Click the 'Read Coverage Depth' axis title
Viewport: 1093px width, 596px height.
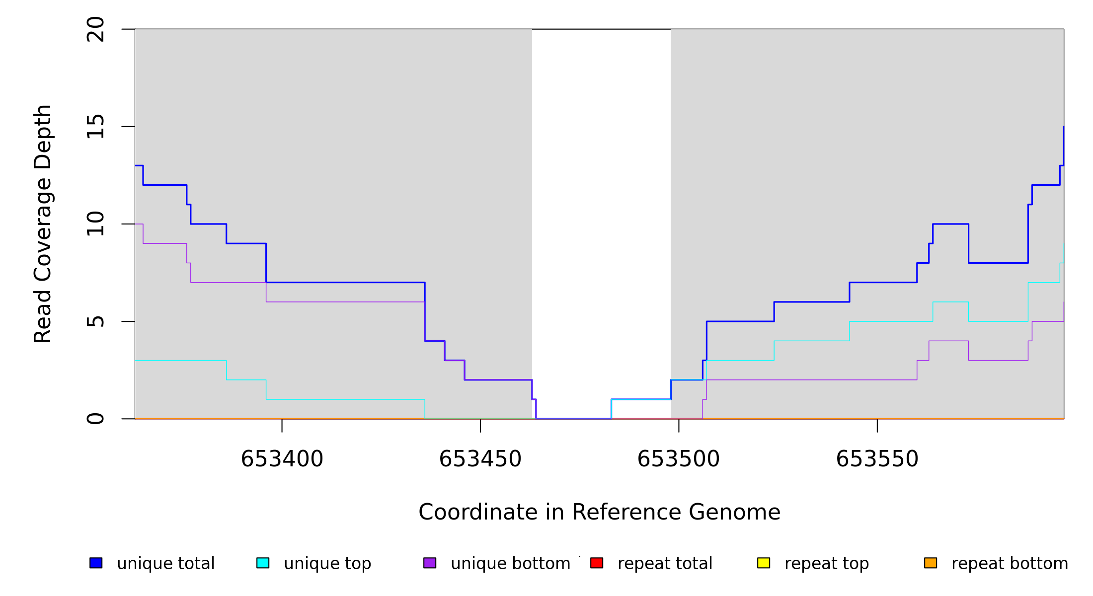click(x=43, y=224)
